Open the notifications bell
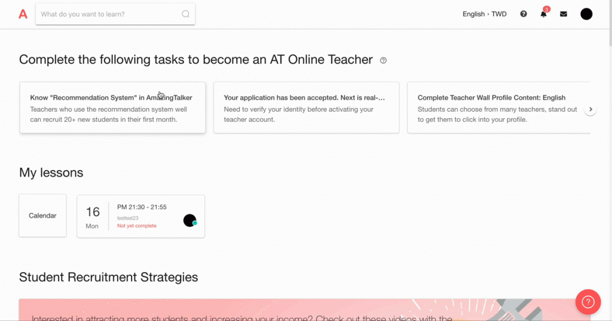The width and height of the screenshot is (612, 321). tap(543, 14)
